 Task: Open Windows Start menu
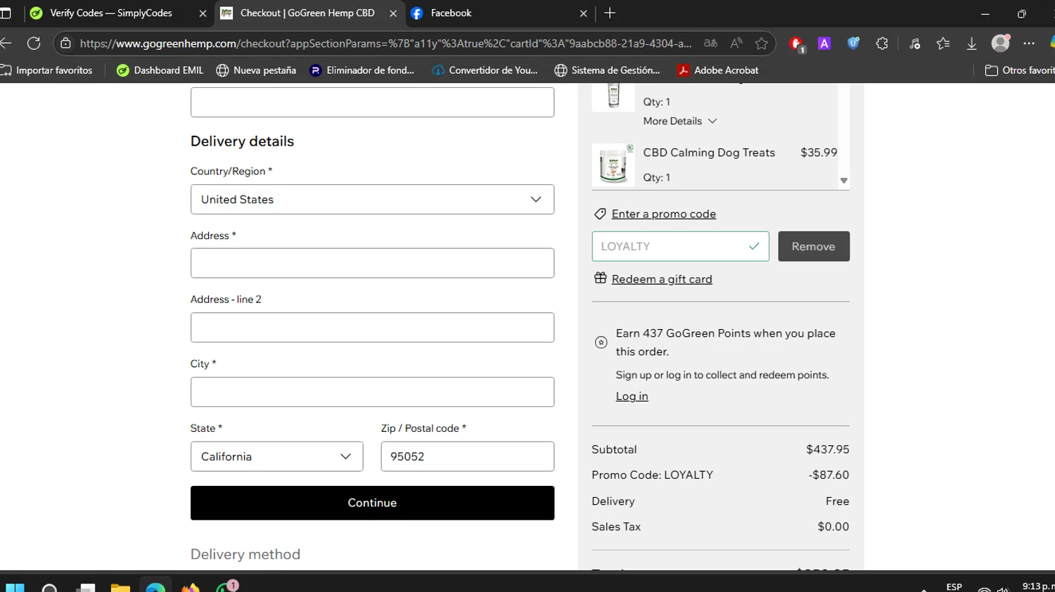coord(15,588)
